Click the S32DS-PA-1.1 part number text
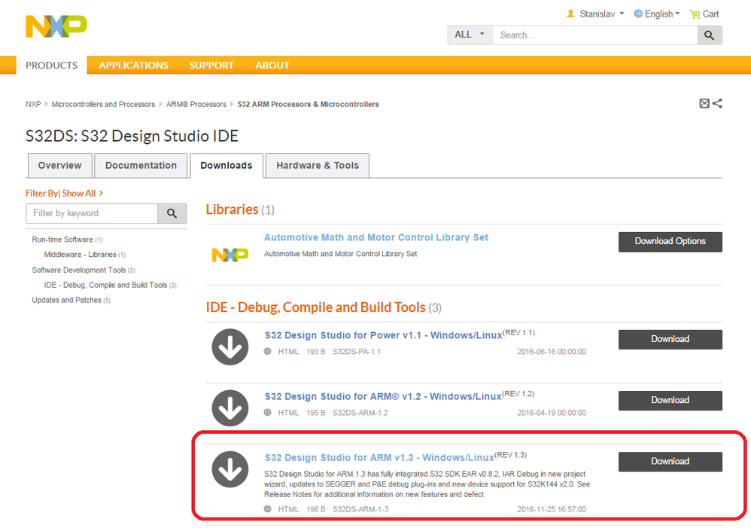Viewport: 751px width, 531px height. pos(357,352)
